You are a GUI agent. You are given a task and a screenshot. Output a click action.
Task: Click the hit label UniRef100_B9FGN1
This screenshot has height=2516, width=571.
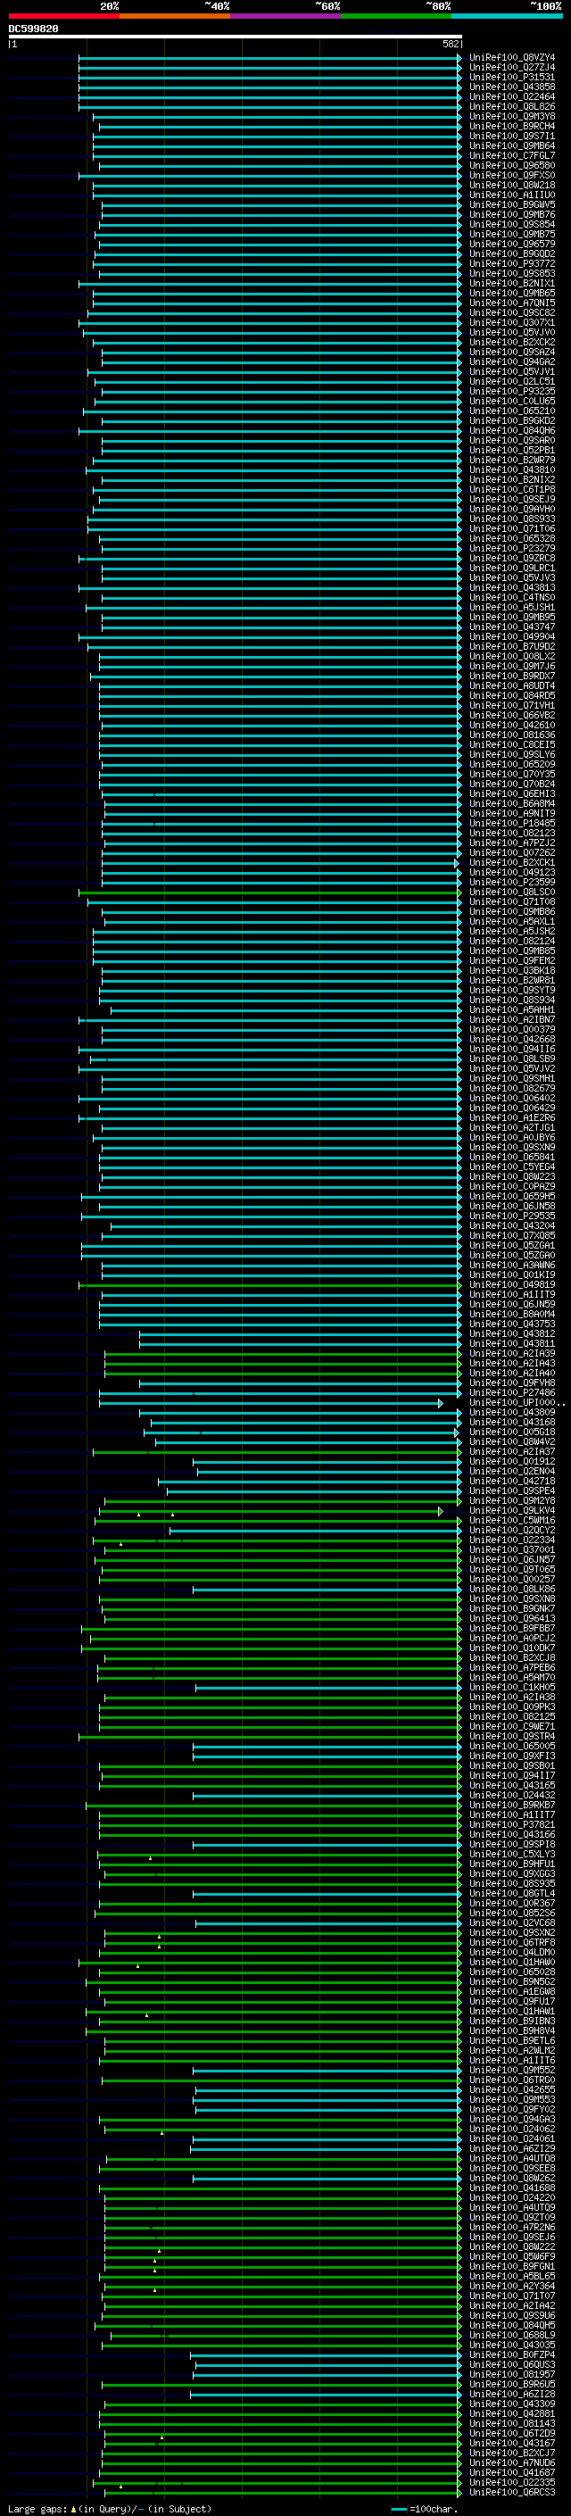coord(511,2266)
